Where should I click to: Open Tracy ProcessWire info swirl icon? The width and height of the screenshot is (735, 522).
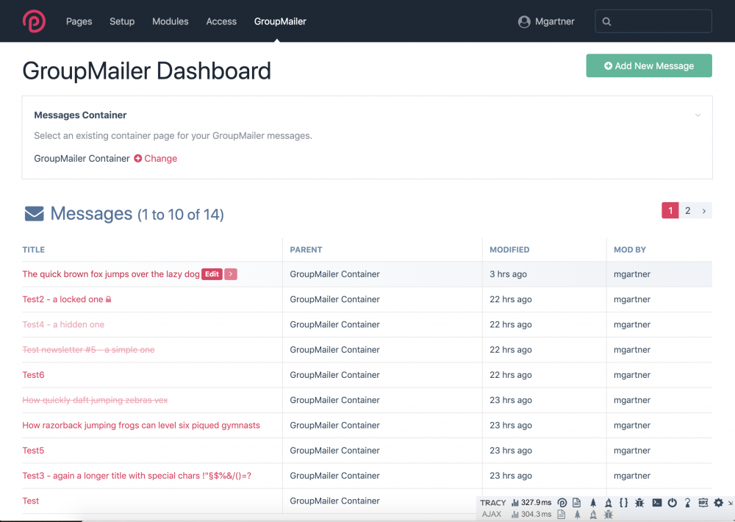[x=562, y=503]
